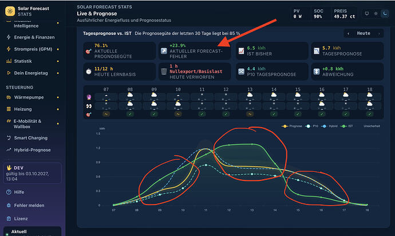Click the PV 0 W status tile

click(299, 14)
